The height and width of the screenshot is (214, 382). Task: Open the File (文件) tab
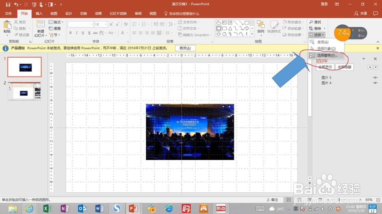[x=8, y=14]
